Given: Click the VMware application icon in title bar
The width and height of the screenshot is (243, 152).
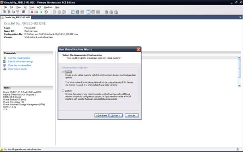Looking at the screenshot, I should pyautogui.click(x=2, y=2).
